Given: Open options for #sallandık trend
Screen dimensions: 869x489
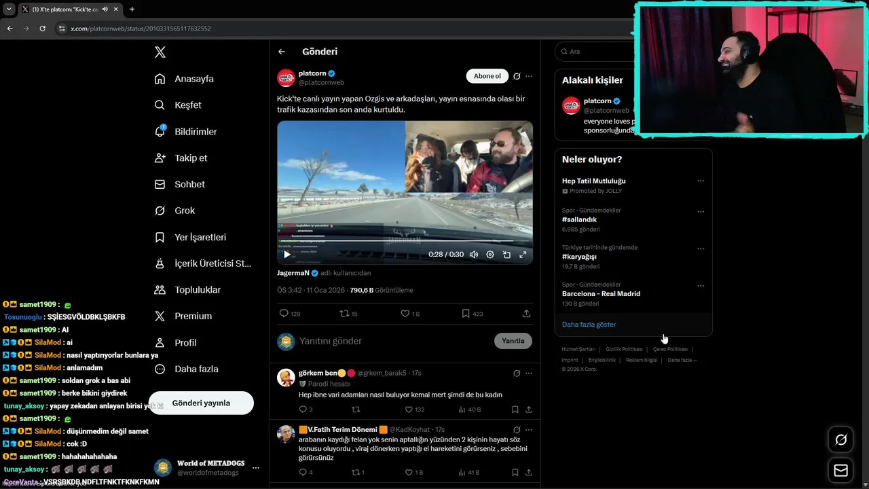Looking at the screenshot, I should pyautogui.click(x=701, y=211).
